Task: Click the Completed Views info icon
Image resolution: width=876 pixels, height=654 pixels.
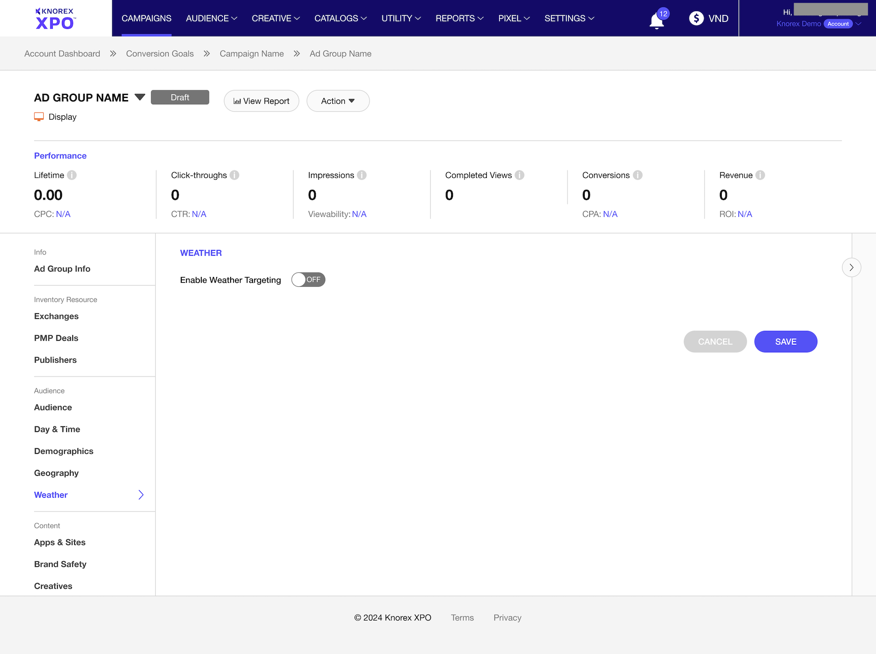Action: click(x=520, y=175)
